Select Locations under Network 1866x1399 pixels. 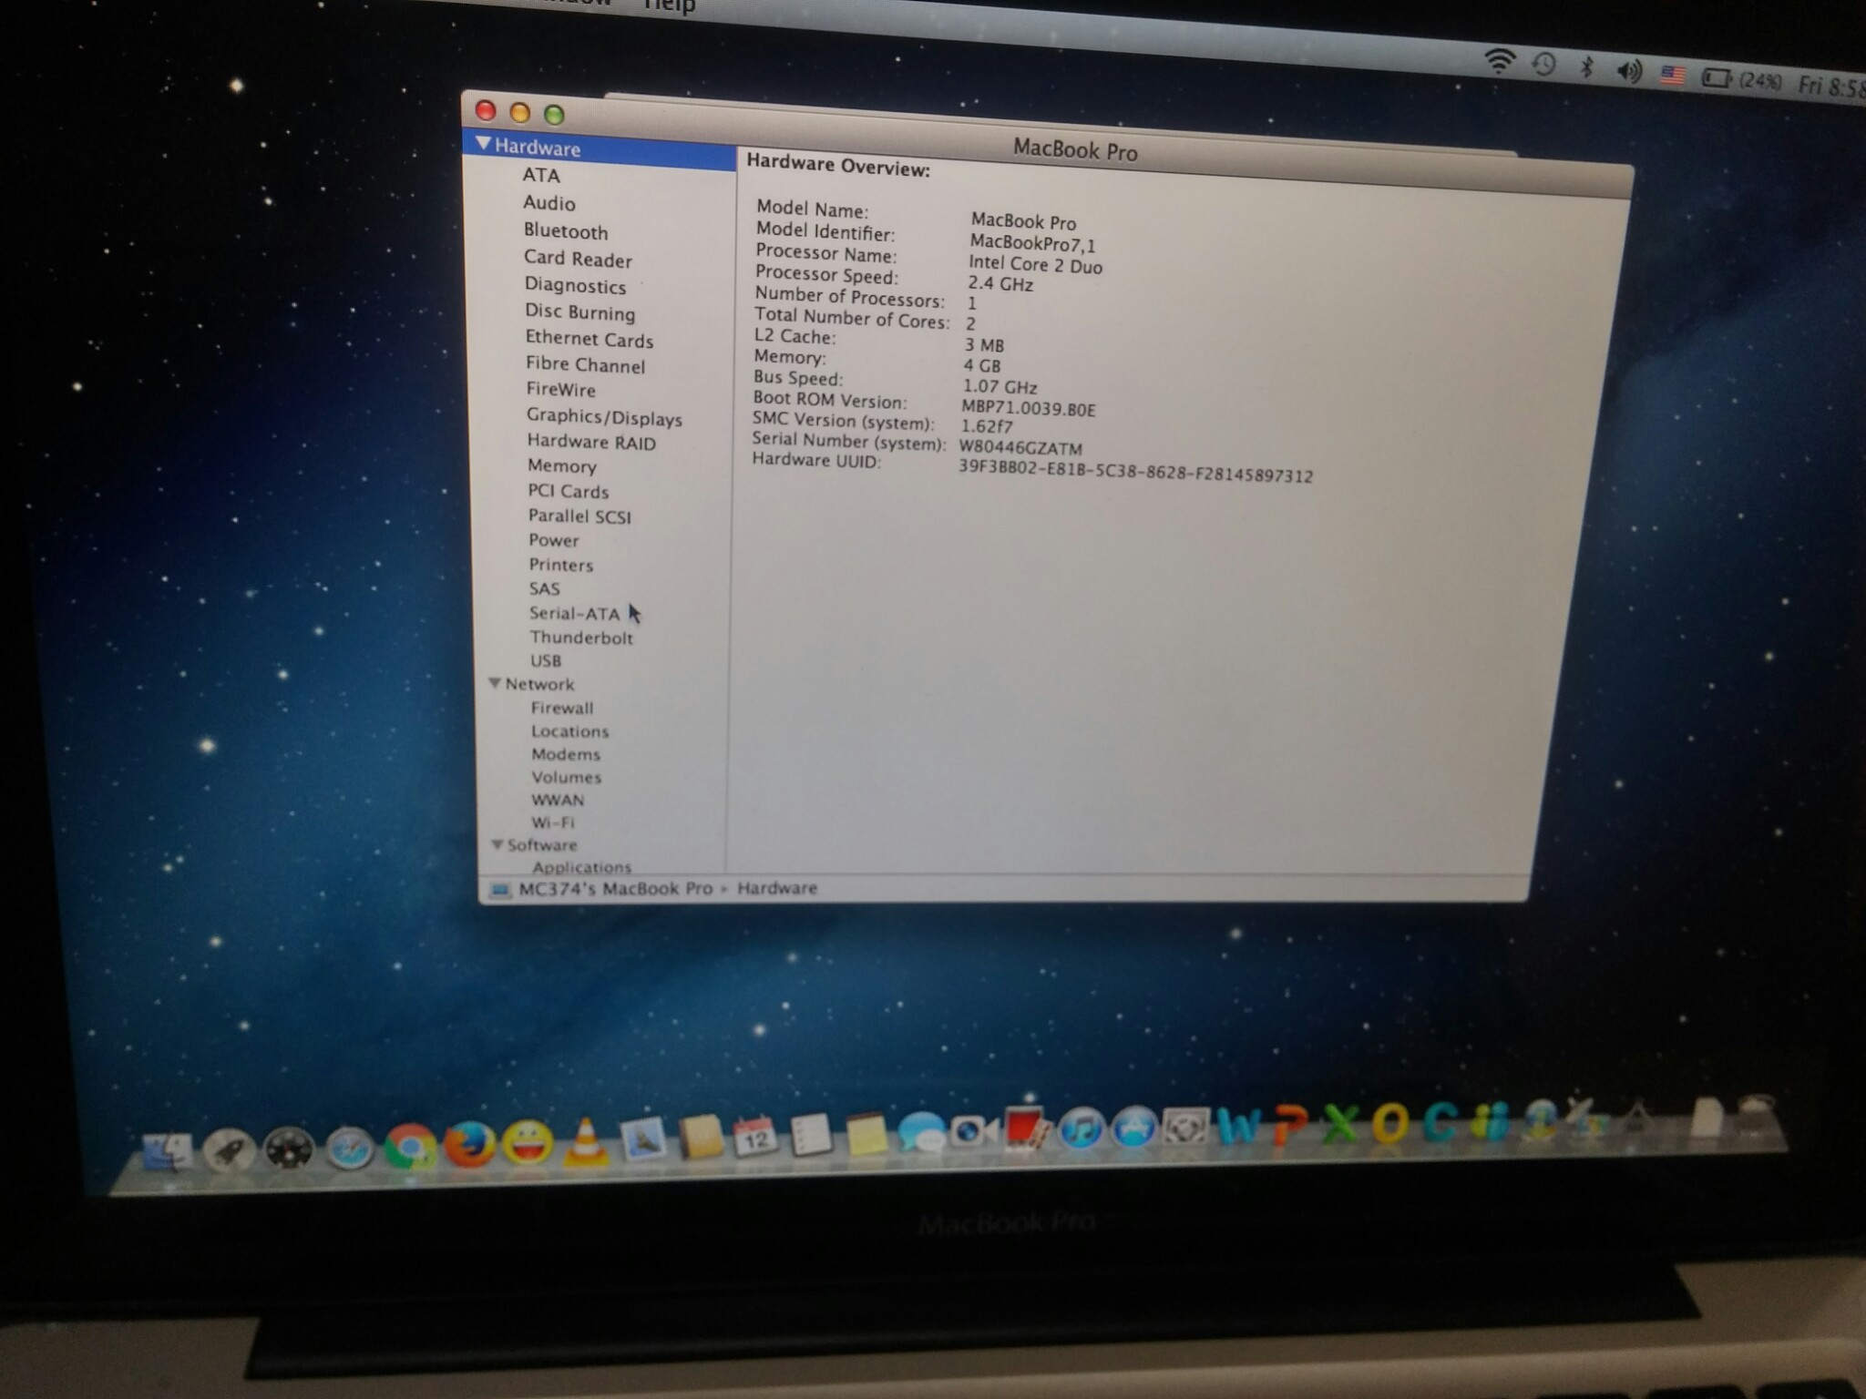pos(569,731)
